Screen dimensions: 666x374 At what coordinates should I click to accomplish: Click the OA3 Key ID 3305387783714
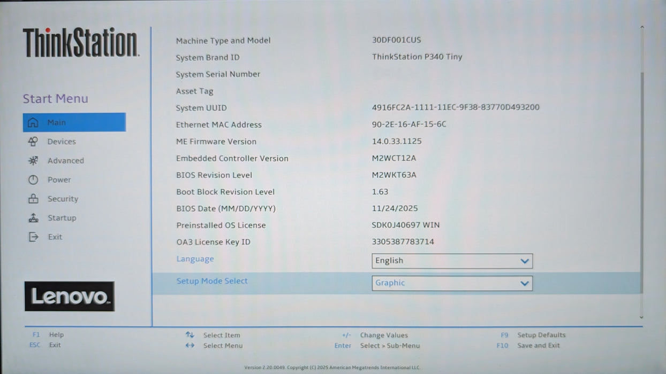(x=403, y=241)
